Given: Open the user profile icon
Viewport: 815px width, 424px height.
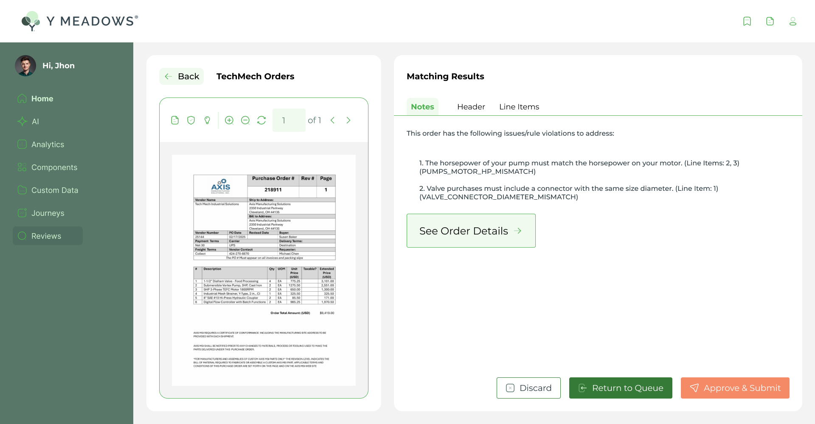Looking at the screenshot, I should [x=793, y=21].
